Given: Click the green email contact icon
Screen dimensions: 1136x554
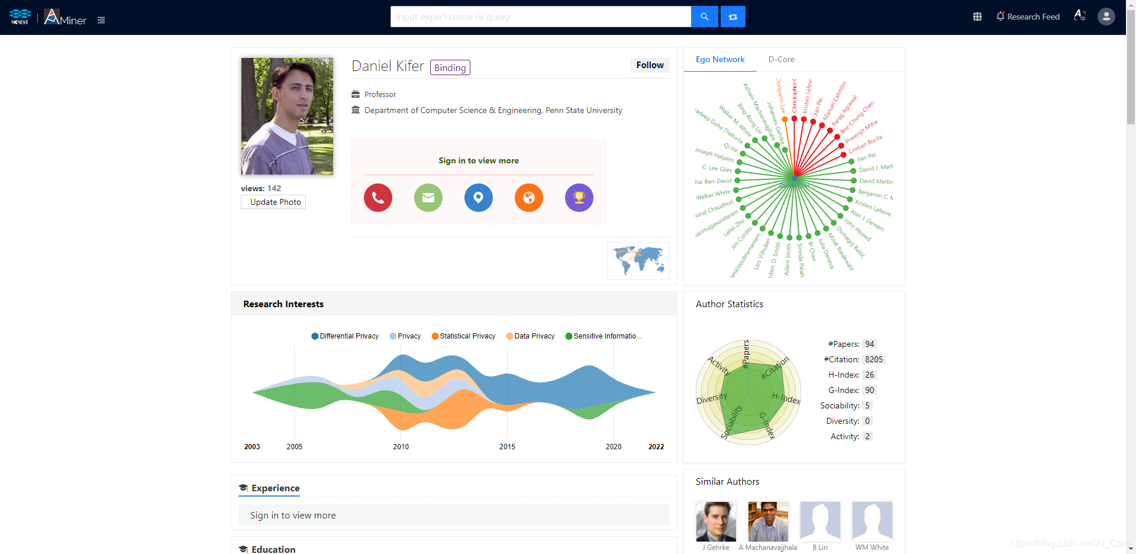Looking at the screenshot, I should click(428, 198).
